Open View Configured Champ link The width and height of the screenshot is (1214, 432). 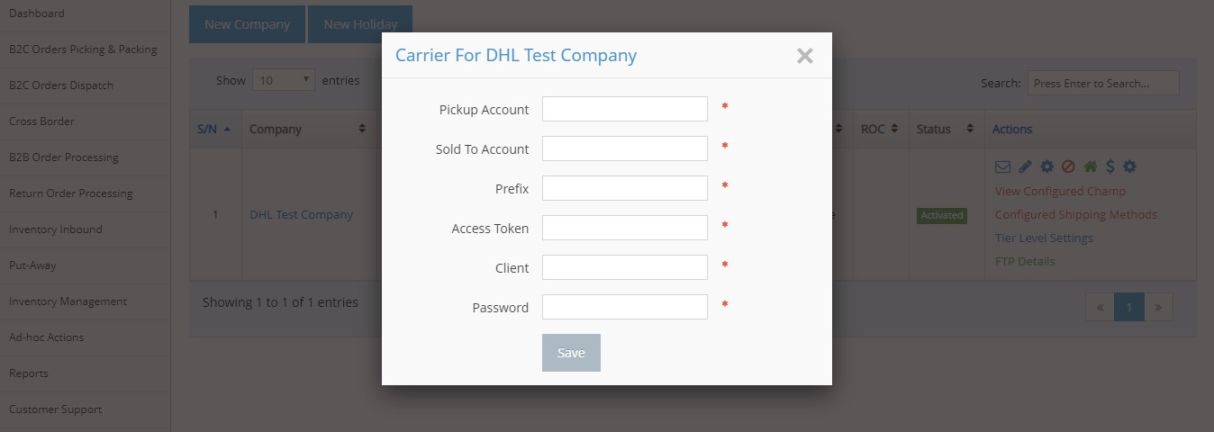tap(1060, 191)
